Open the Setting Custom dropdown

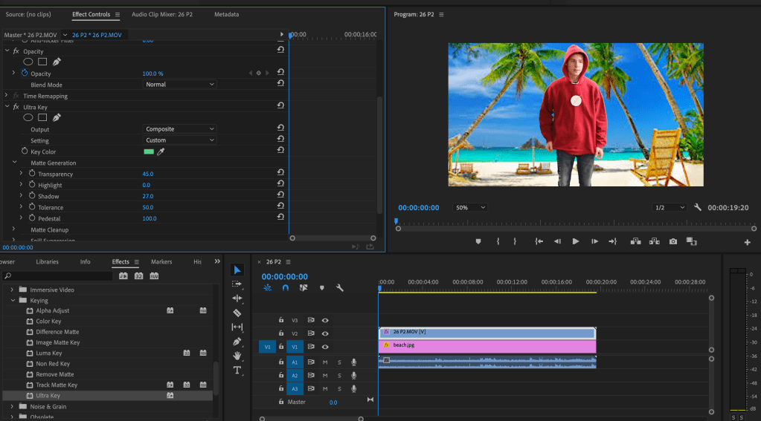(x=179, y=140)
